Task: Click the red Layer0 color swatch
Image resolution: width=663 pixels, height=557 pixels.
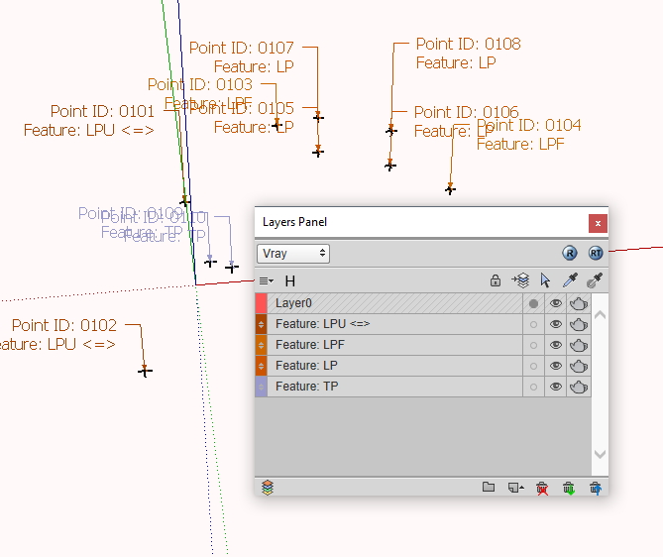Action: [x=262, y=303]
